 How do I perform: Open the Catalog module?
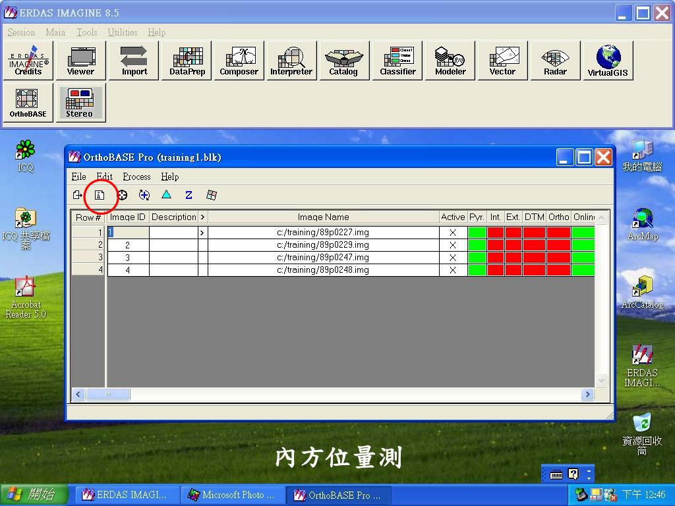(x=344, y=61)
